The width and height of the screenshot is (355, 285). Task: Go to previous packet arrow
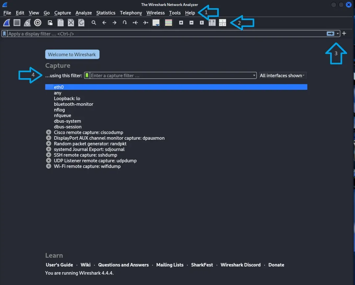pos(104,23)
